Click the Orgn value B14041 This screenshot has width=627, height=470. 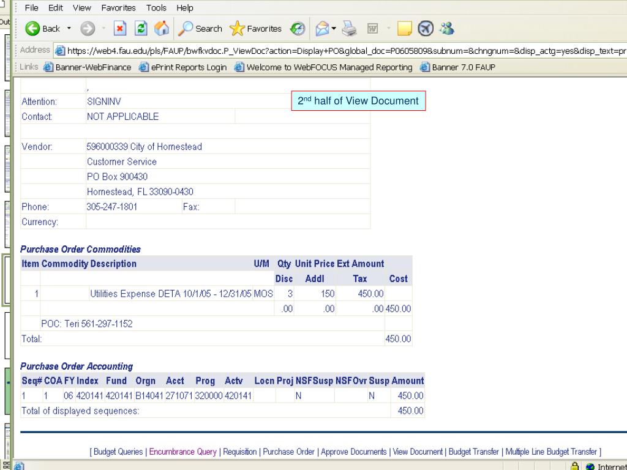click(x=149, y=396)
